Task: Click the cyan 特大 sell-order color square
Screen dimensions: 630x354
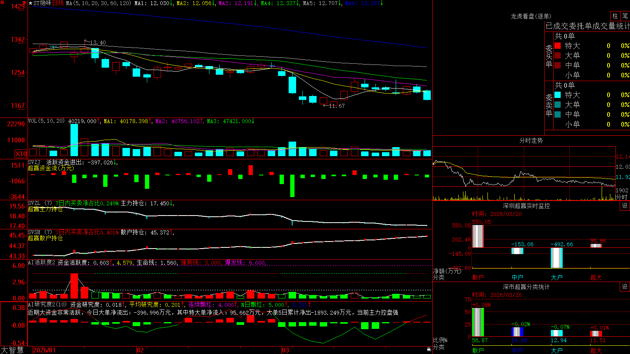Action: pos(558,95)
